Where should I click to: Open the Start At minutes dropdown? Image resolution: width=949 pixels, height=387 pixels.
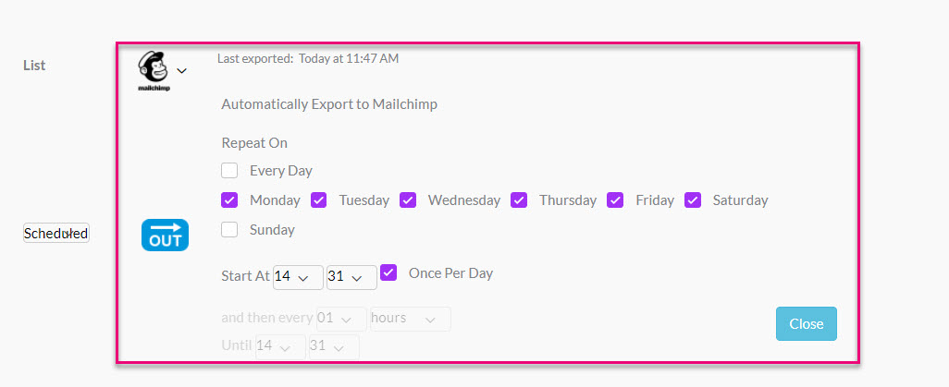click(351, 277)
